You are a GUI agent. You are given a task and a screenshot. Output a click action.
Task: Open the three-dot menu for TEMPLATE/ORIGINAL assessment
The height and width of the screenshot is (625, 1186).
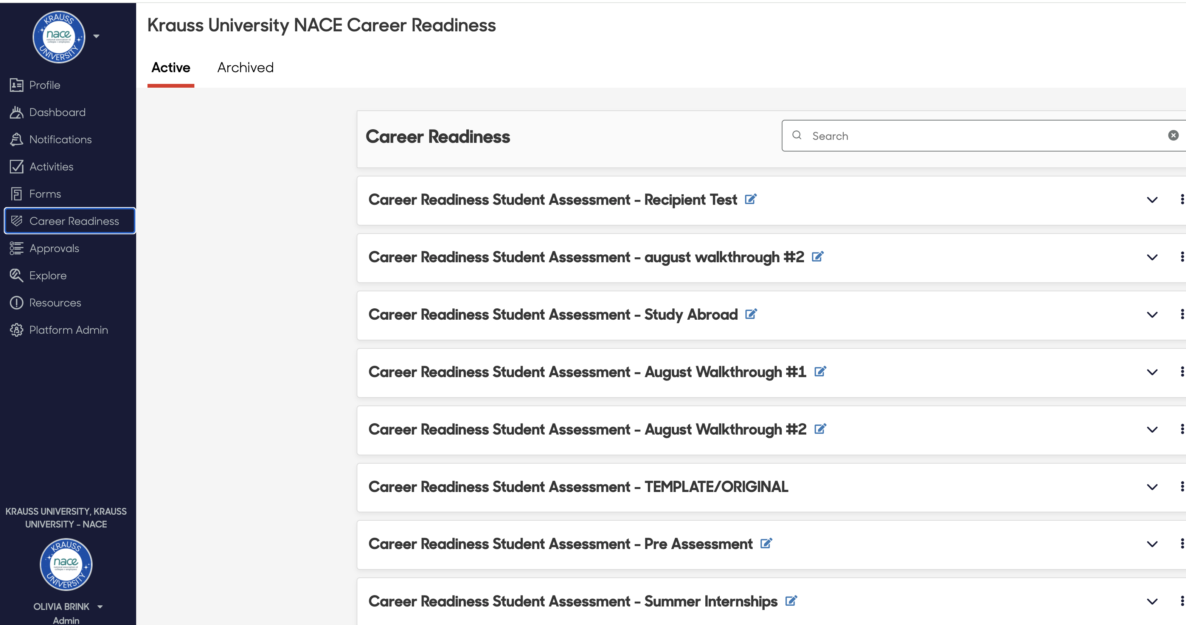[x=1182, y=487]
